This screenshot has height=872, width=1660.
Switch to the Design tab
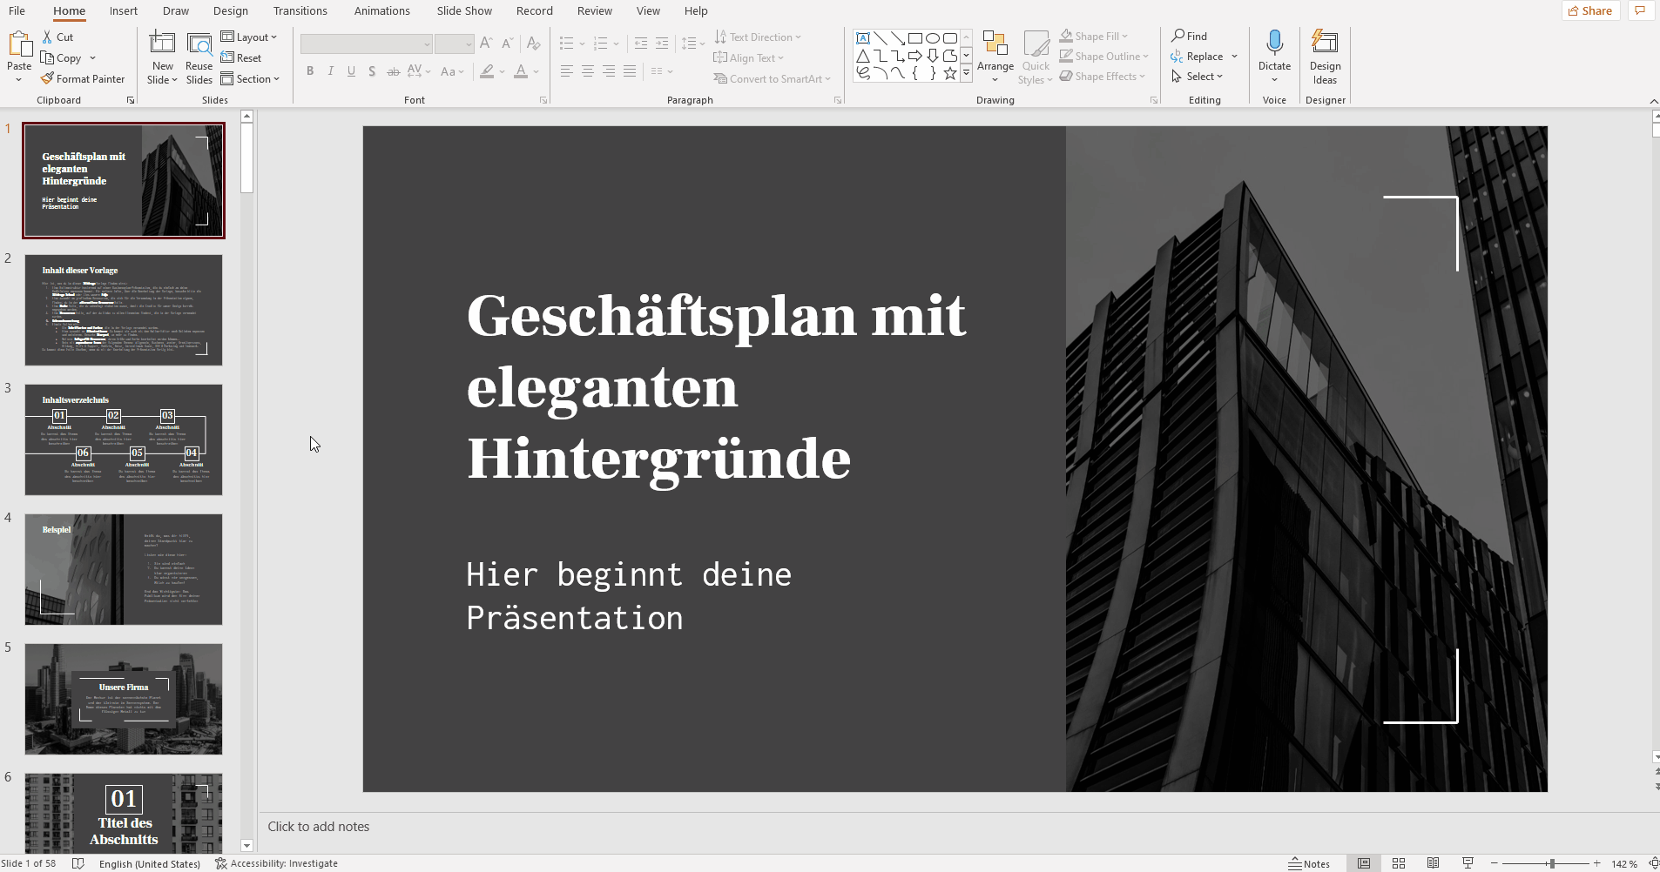pos(230,11)
